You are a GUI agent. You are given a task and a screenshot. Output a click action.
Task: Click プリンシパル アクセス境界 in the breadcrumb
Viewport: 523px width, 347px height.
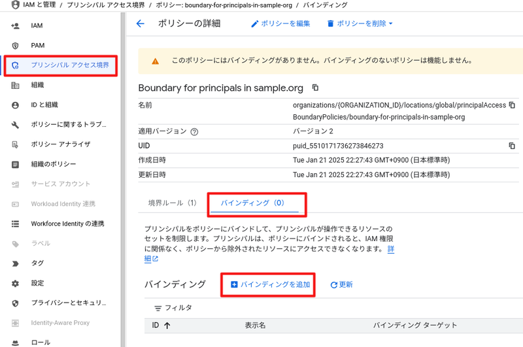pos(106,5)
